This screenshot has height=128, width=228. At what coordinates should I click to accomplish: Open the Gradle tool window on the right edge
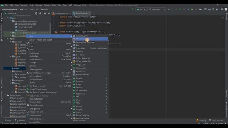(x=227, y=17)
